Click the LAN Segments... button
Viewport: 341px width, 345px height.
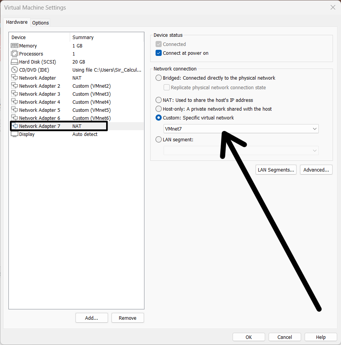click(276, 170)
